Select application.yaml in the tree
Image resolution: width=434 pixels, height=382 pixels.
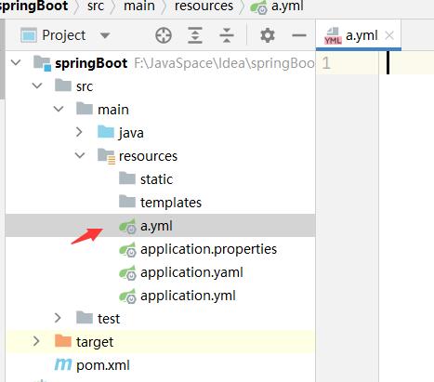tap(191, 272)
